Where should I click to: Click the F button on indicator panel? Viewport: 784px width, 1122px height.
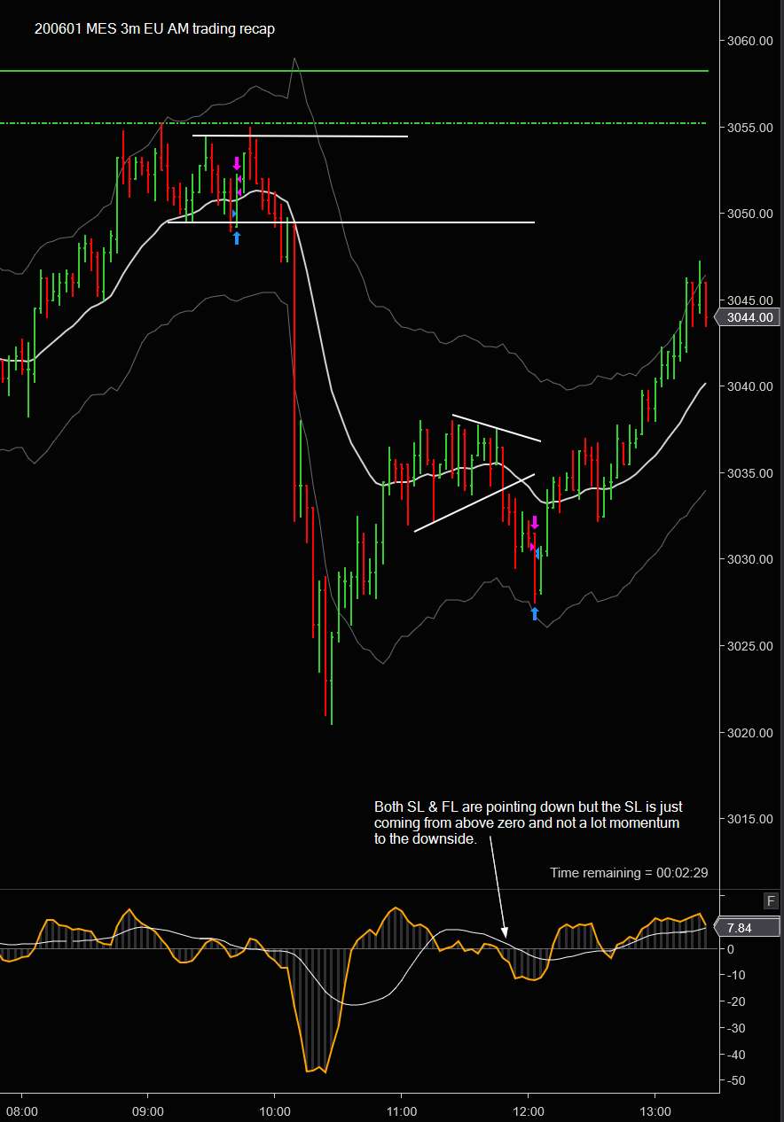[772, 901]
